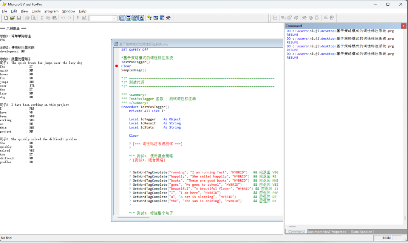Open the Tools menu
The width and height of the screenshot is (408, 243).
click(x=36, y=11)
